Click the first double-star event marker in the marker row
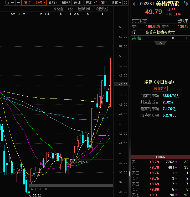The width and height of the screenshot is (190, 197). 13,14
